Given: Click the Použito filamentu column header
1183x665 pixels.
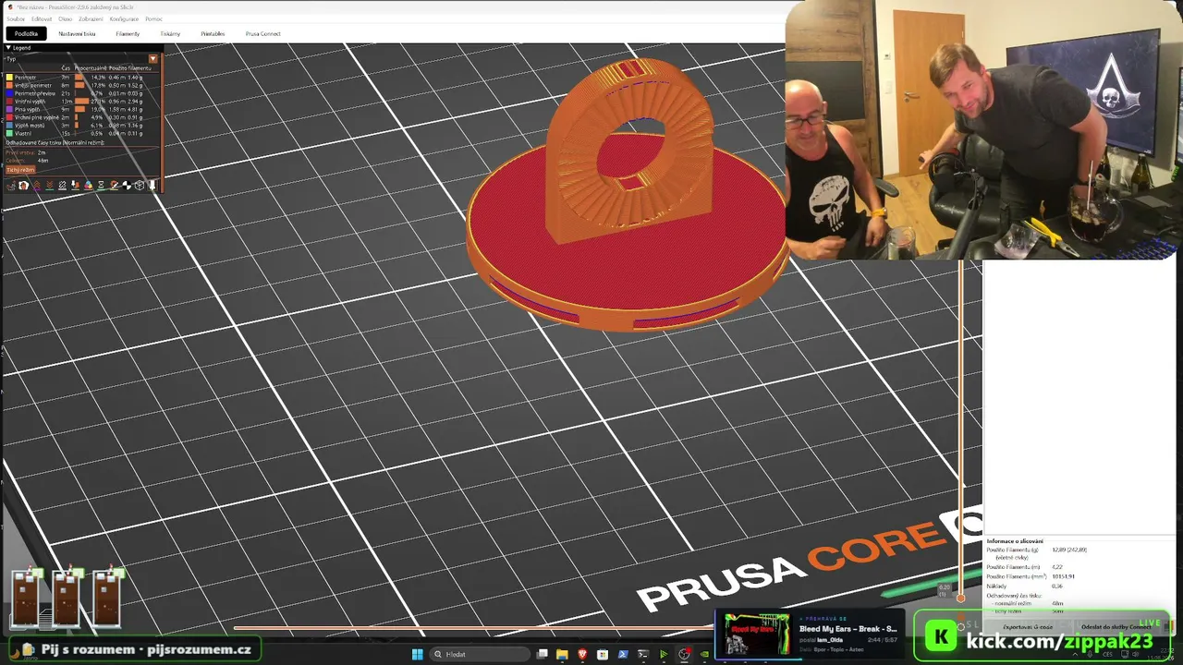Looking at the screenshot, I should (129, 68).
